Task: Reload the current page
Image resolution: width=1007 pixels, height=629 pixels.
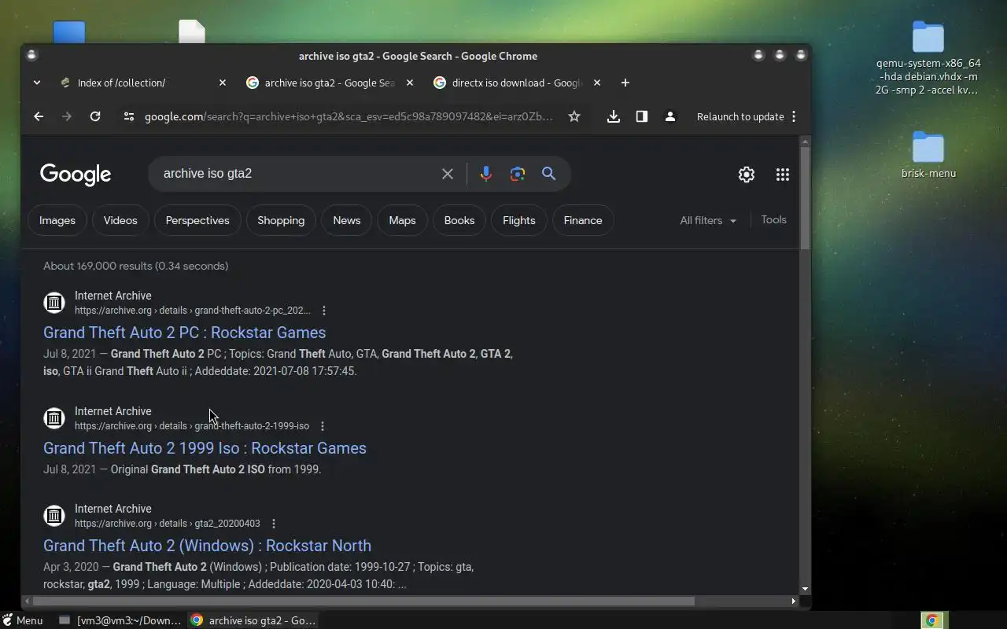Action: (95, 116)
